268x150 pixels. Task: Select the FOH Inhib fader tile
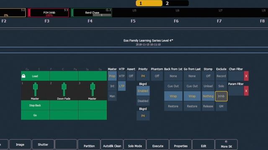tap(48, 12)
